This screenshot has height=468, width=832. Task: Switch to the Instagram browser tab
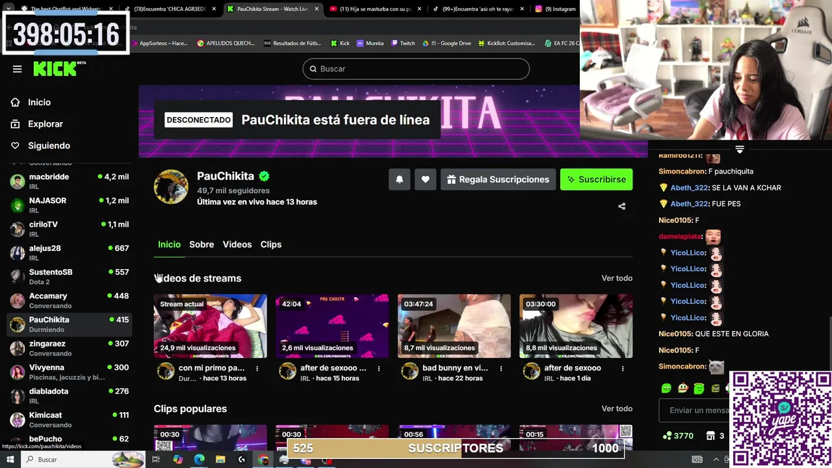click(555, 9)
